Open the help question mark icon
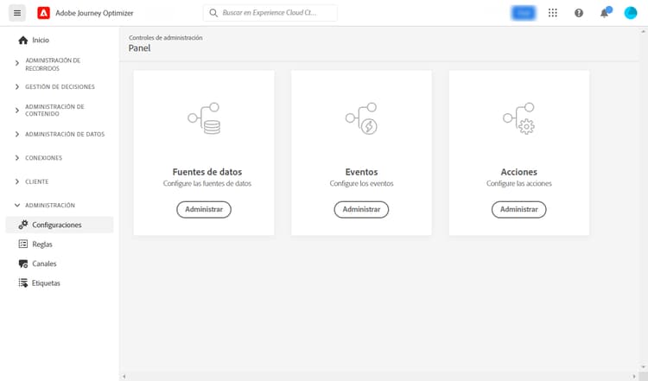 (x=579, y=13)
